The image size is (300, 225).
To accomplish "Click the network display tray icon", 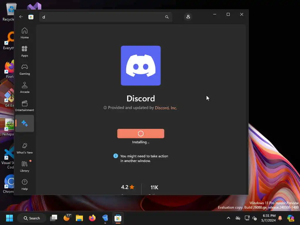I will point(247,218).
